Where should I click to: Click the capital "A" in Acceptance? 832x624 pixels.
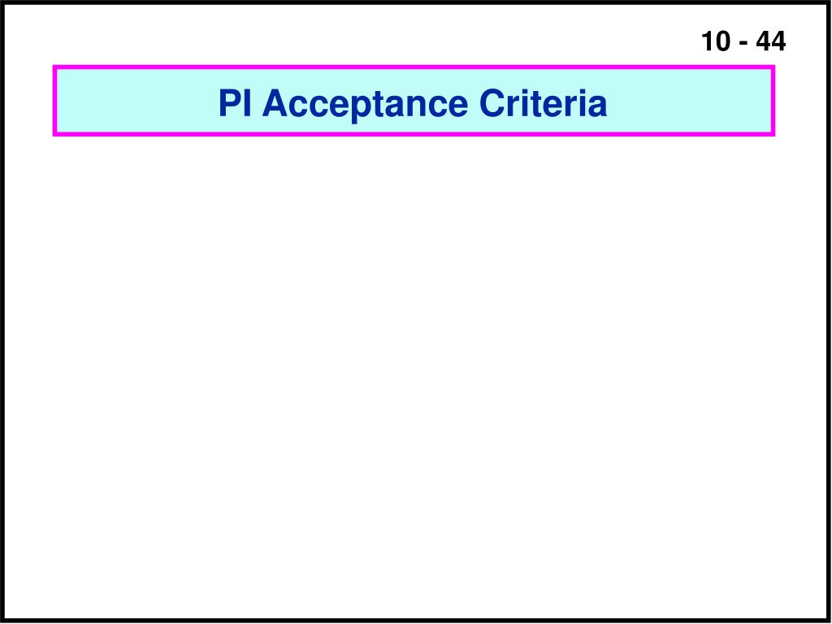click(275, 103)
